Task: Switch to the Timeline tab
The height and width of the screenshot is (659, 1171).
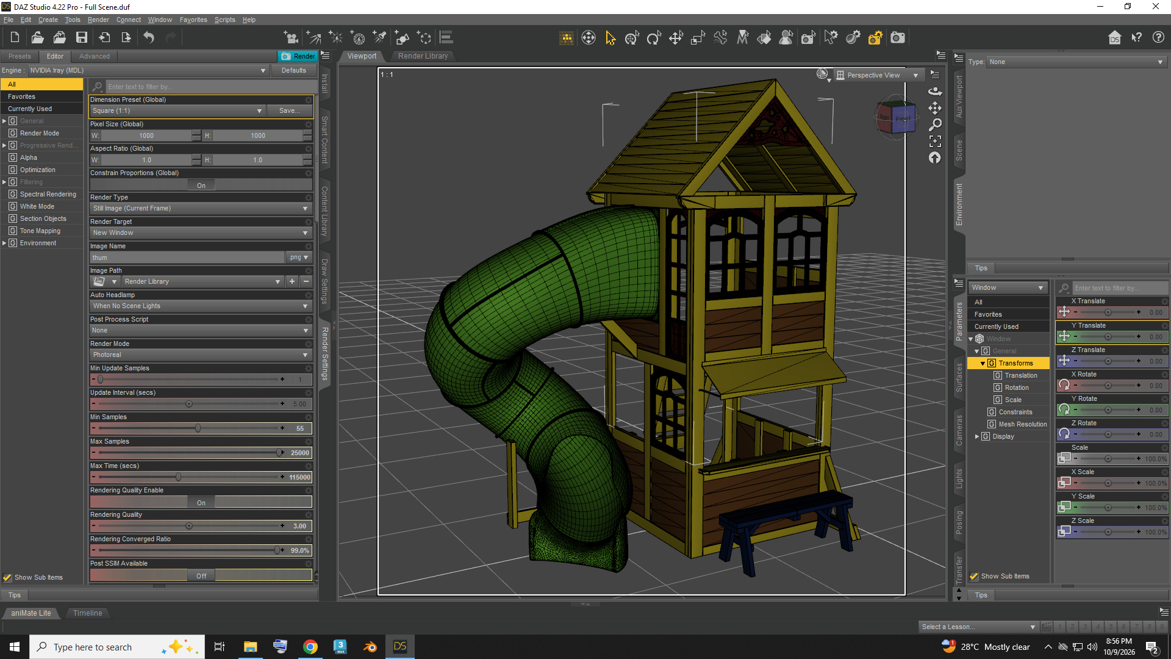Action: coord(88,613)
